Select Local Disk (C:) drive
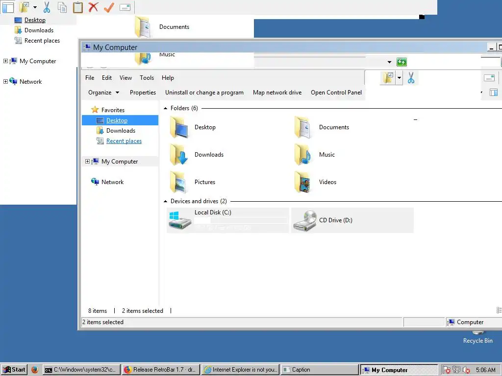Viewport: 502px width, 376px height. click(227, 220)
